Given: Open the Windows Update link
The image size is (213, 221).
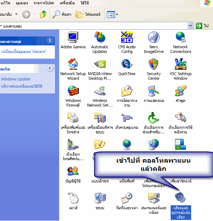Looking at the screenshot, I should pyautogui.click(x=16, y=79).
